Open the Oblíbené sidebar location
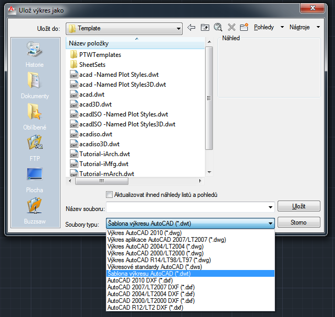This screenshot has height=317, width=335. tap(34, 116)
